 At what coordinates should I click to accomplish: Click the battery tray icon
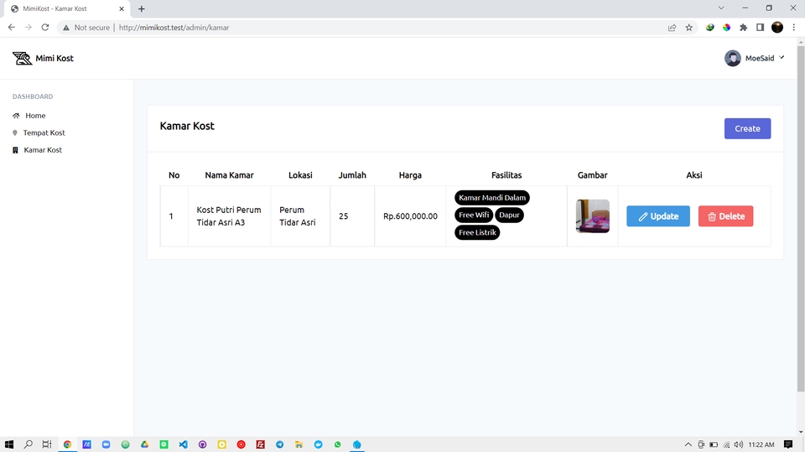714,444
